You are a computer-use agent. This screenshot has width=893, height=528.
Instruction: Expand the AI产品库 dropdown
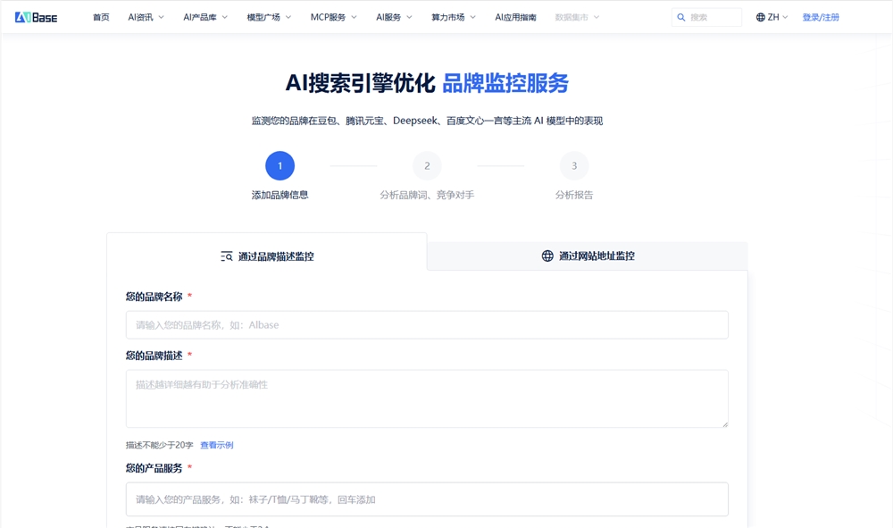click(x=204, y=16)
